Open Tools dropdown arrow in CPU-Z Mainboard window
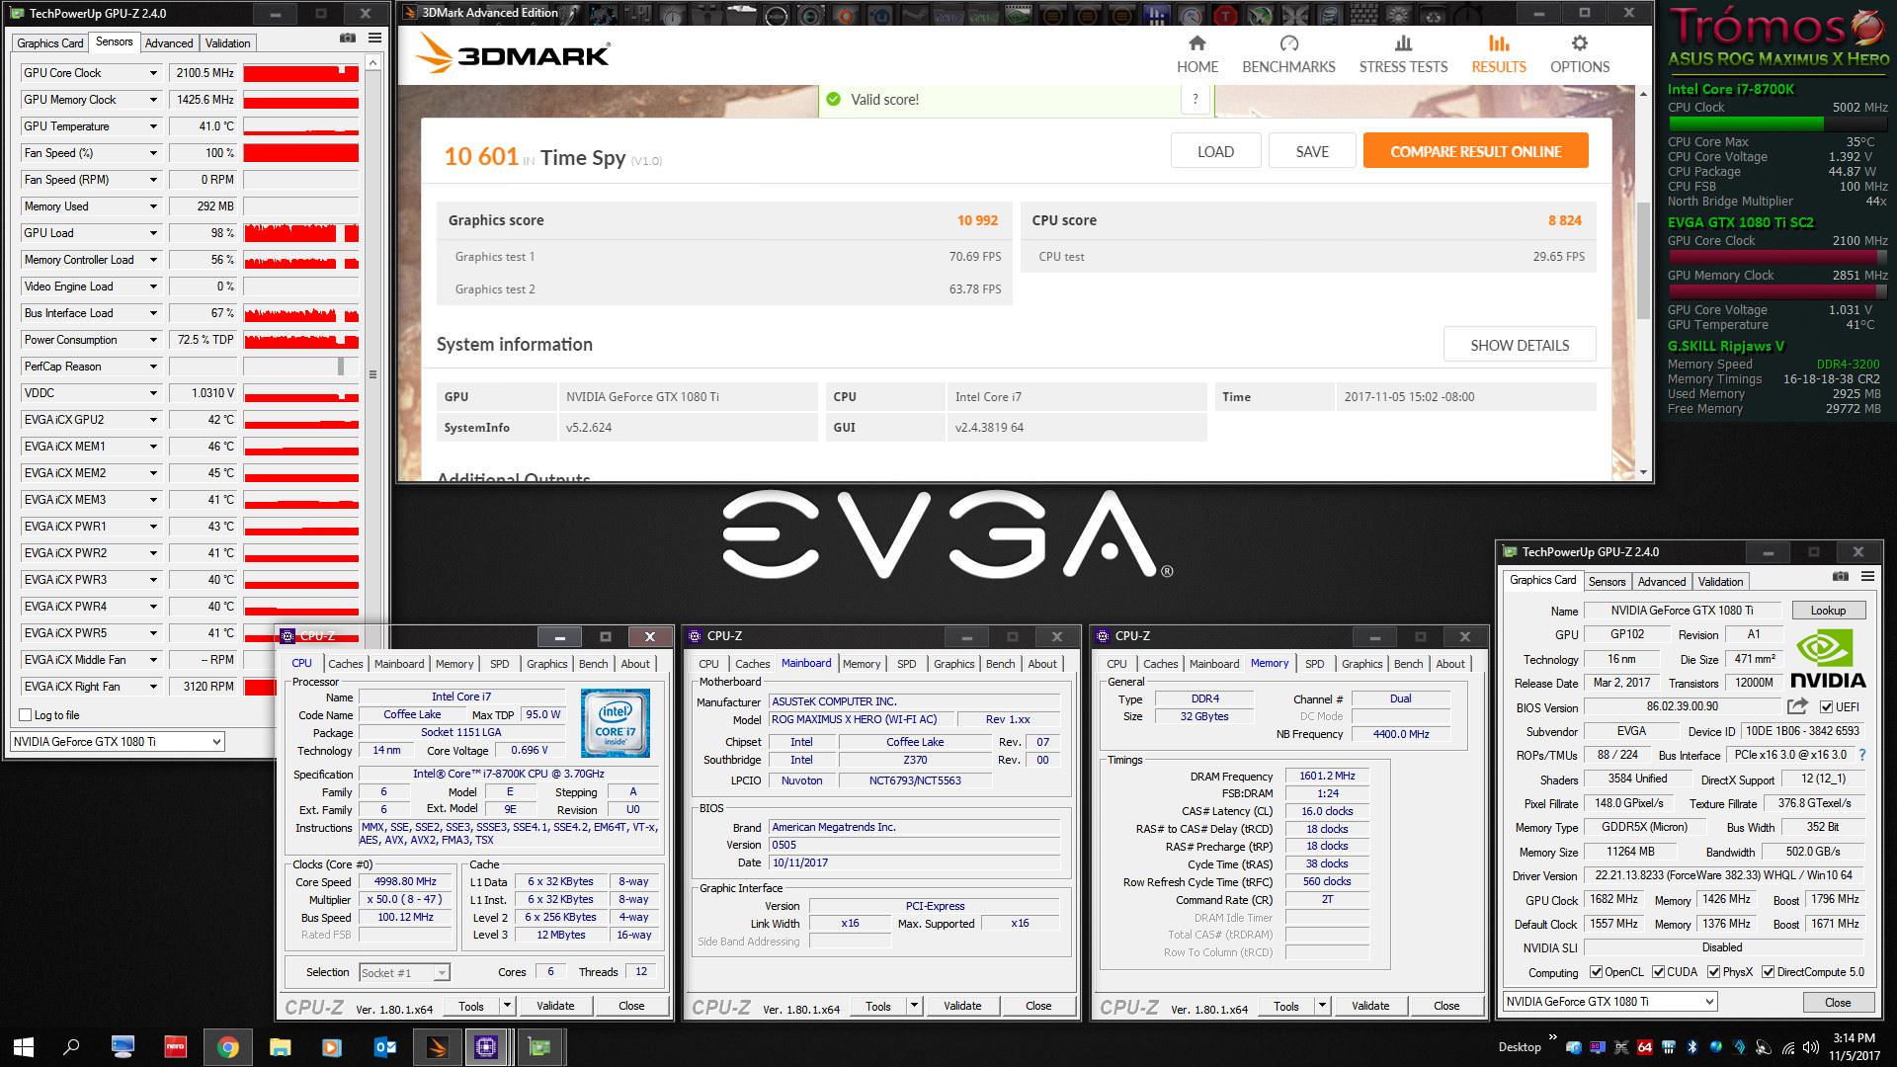This screenshot has height=1067, width=1897. (914, 1006)
